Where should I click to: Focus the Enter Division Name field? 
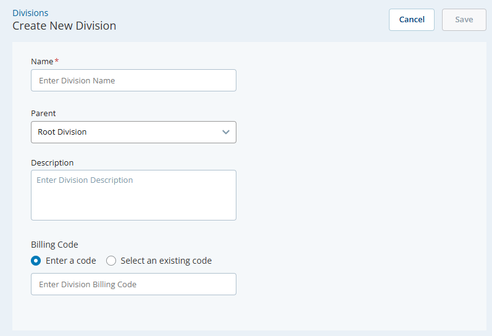[x=133, y=80]
